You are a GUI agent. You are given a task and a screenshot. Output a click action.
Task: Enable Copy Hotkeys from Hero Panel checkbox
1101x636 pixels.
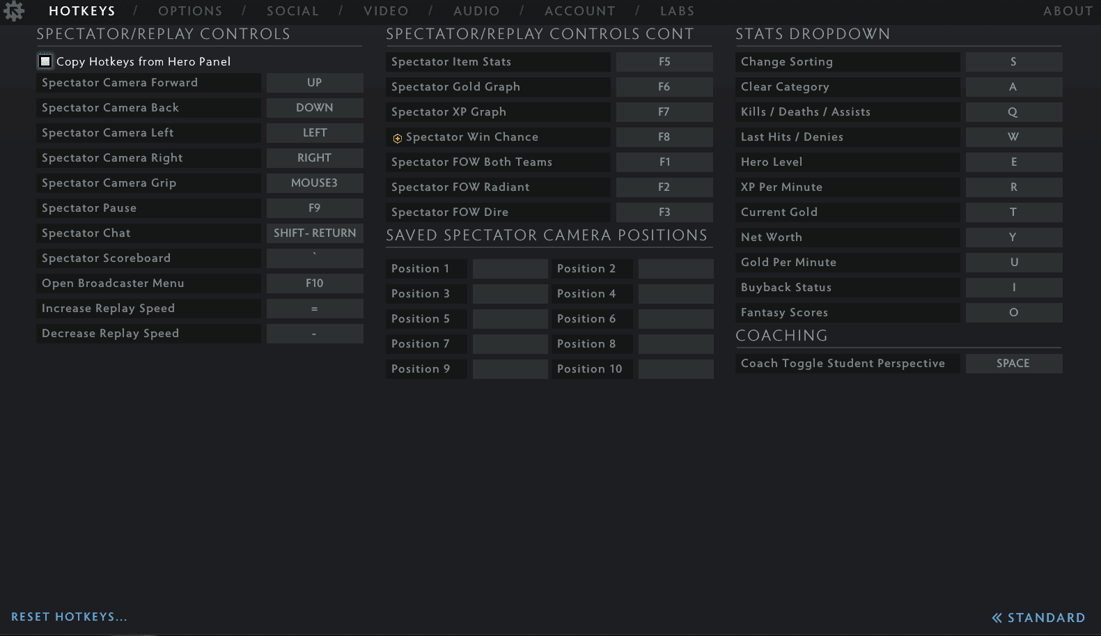coord(45,61)
